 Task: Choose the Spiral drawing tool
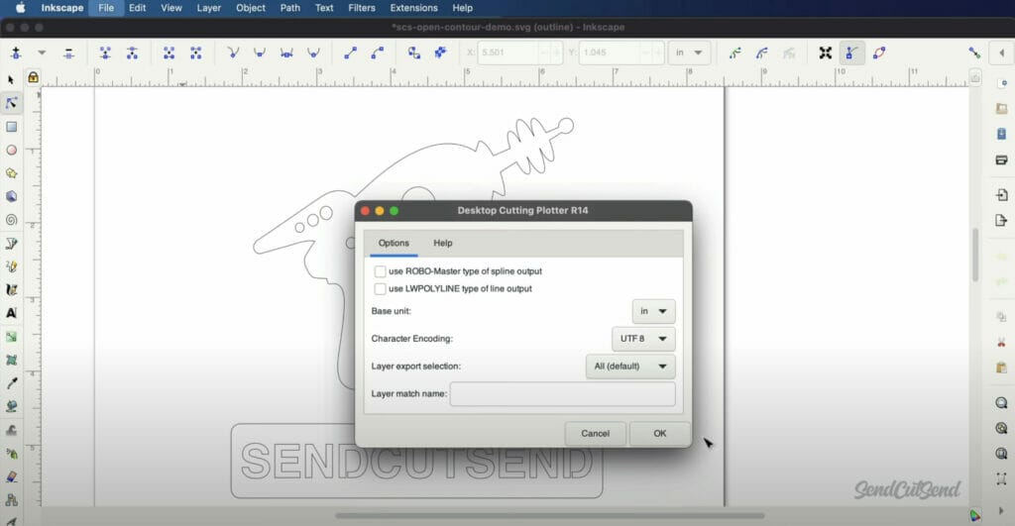point(12,219)
